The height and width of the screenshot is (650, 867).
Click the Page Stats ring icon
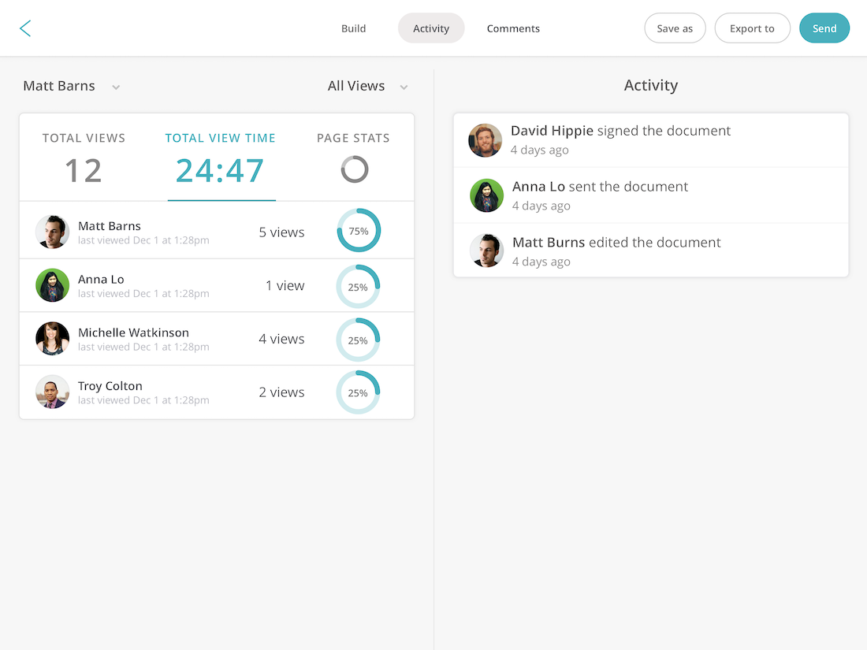click(355, 169)
